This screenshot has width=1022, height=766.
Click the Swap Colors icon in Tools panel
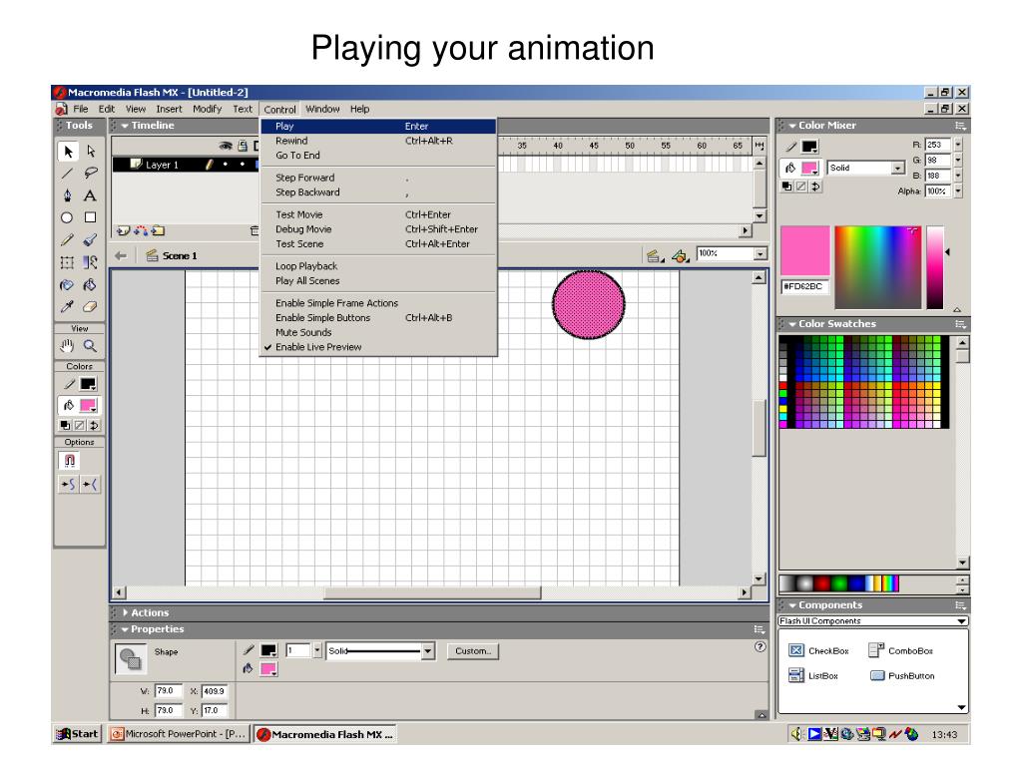click(94, 425)
